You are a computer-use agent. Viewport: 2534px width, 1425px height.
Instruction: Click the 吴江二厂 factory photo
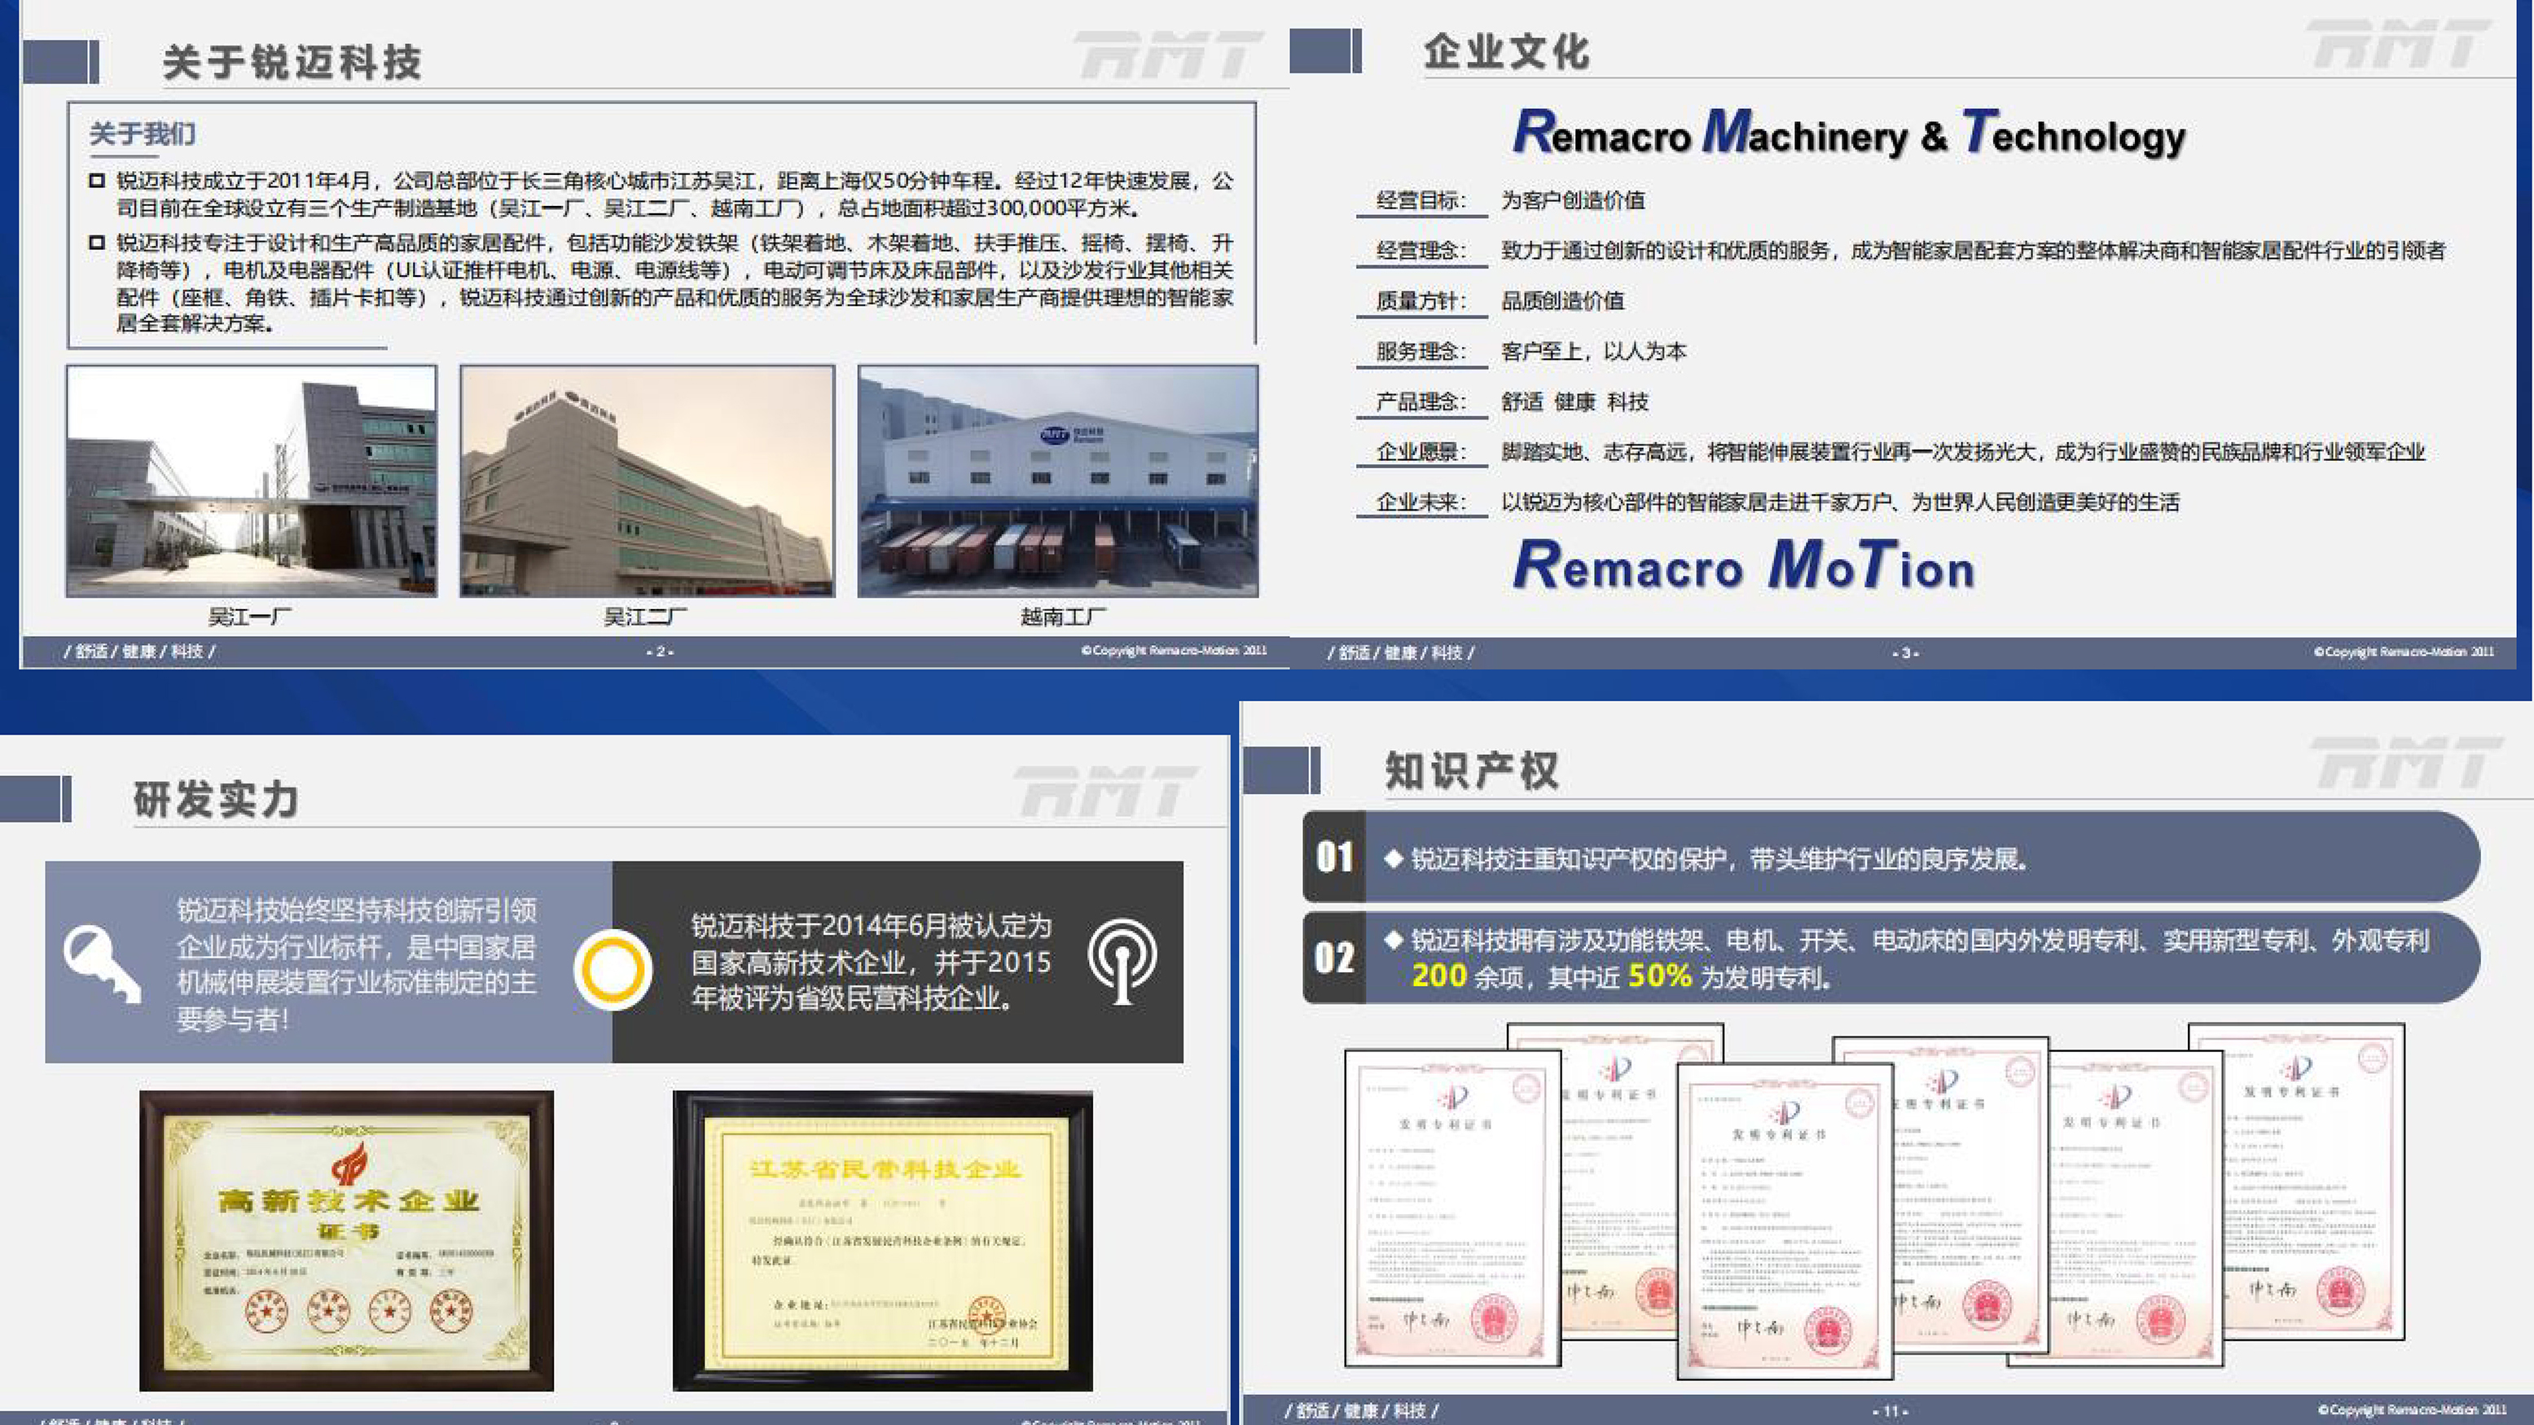(x=648, y=481)
